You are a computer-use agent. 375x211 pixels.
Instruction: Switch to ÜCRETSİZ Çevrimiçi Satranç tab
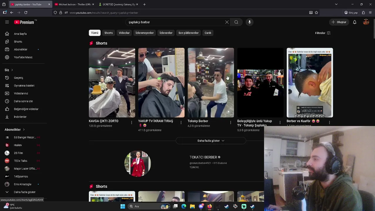click(118, 4)
